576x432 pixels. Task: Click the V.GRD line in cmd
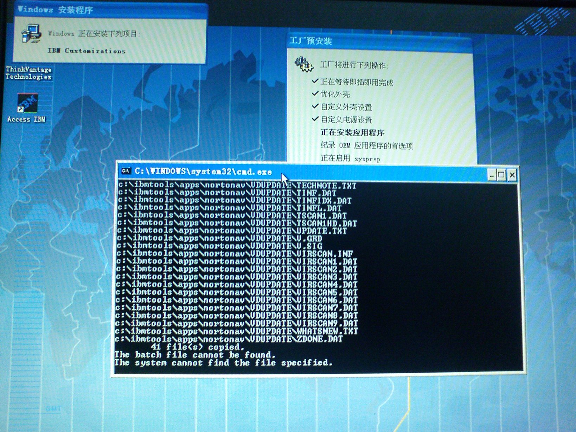pos(220,239)
